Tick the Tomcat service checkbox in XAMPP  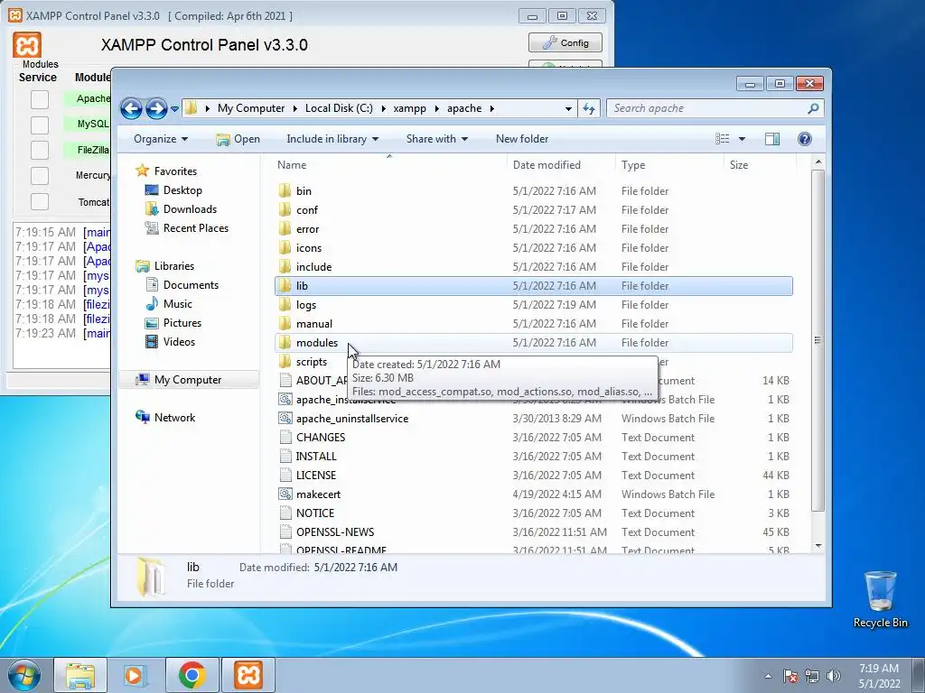pos(40,201)
